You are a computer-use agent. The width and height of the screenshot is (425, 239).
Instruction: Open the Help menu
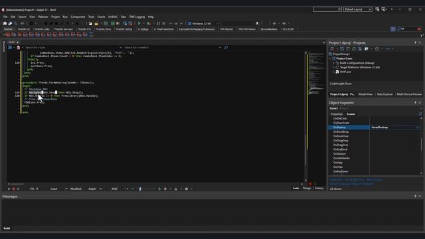click(151, 17)
